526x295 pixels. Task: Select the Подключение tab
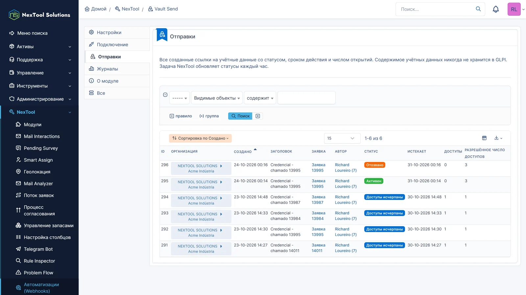click(x=117, y=45)
